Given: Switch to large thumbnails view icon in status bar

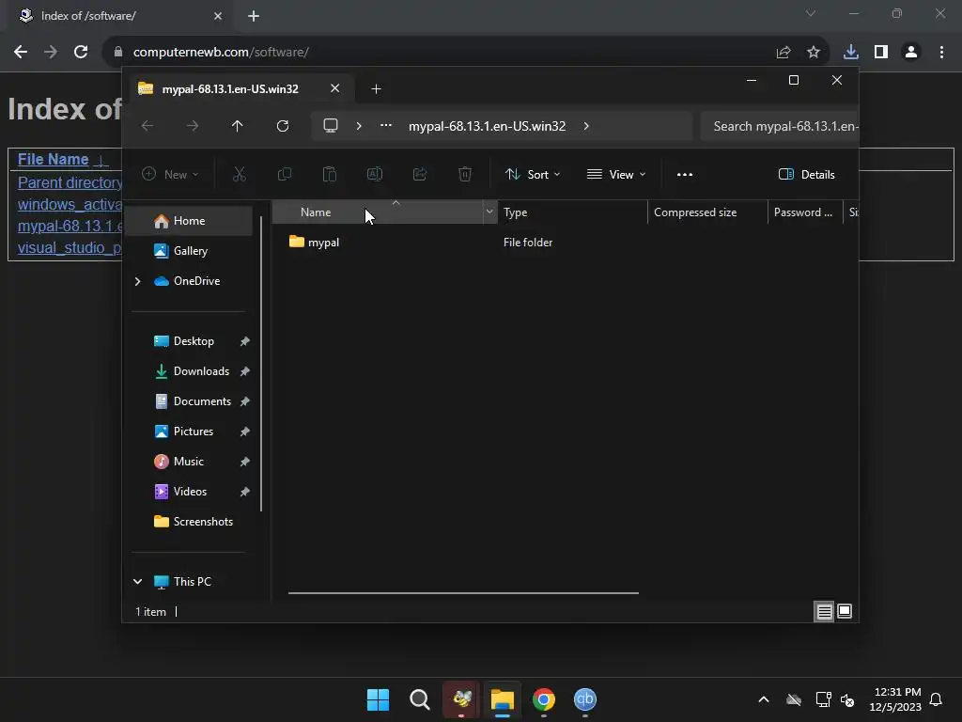Looking at the screenshot, I should (x=845, y=611).
